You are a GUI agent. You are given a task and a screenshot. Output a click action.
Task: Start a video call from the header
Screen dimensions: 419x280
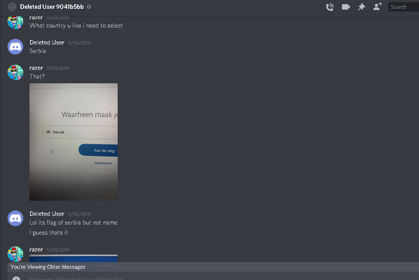pos(346,7)
